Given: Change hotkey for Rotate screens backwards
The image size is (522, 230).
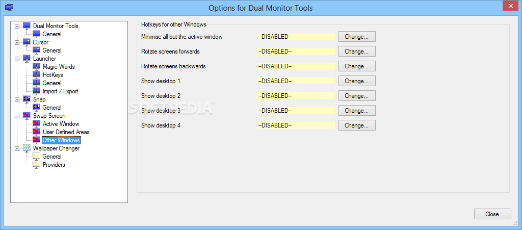Looking at the screenshot, I should [357, 66].
